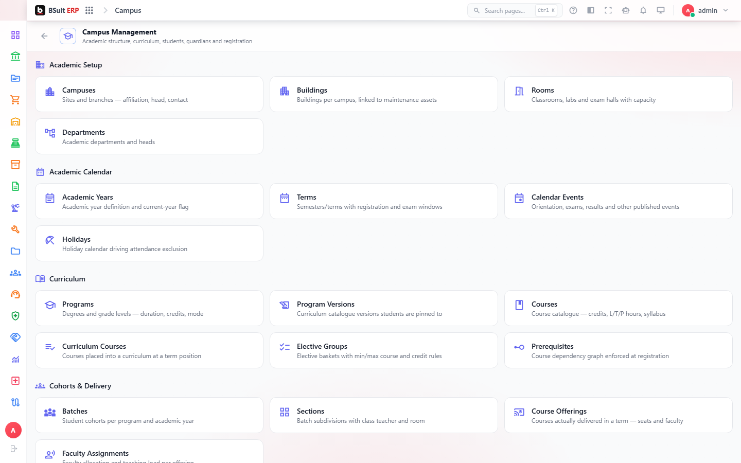
Task: Open the Academic Years card
Action: click(149, 201)
